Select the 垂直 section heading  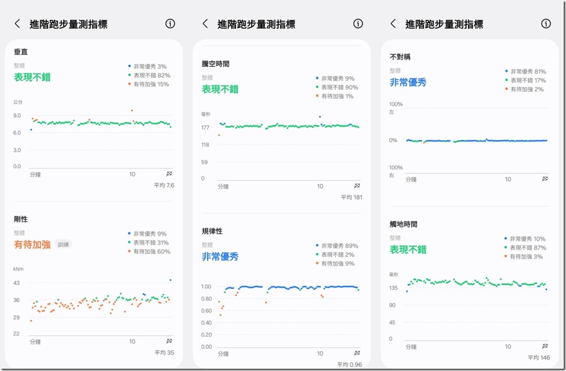tap(20, 52)
